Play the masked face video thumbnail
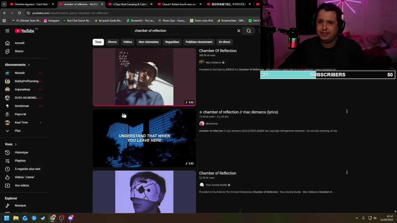The height and width of the screenshot is (223, 397). (x=144, y=192)
